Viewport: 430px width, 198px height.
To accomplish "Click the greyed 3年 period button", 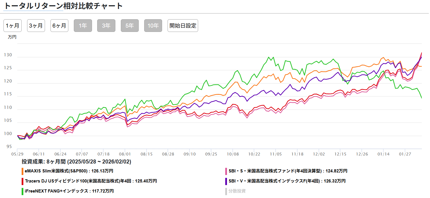I will [106, 26].
